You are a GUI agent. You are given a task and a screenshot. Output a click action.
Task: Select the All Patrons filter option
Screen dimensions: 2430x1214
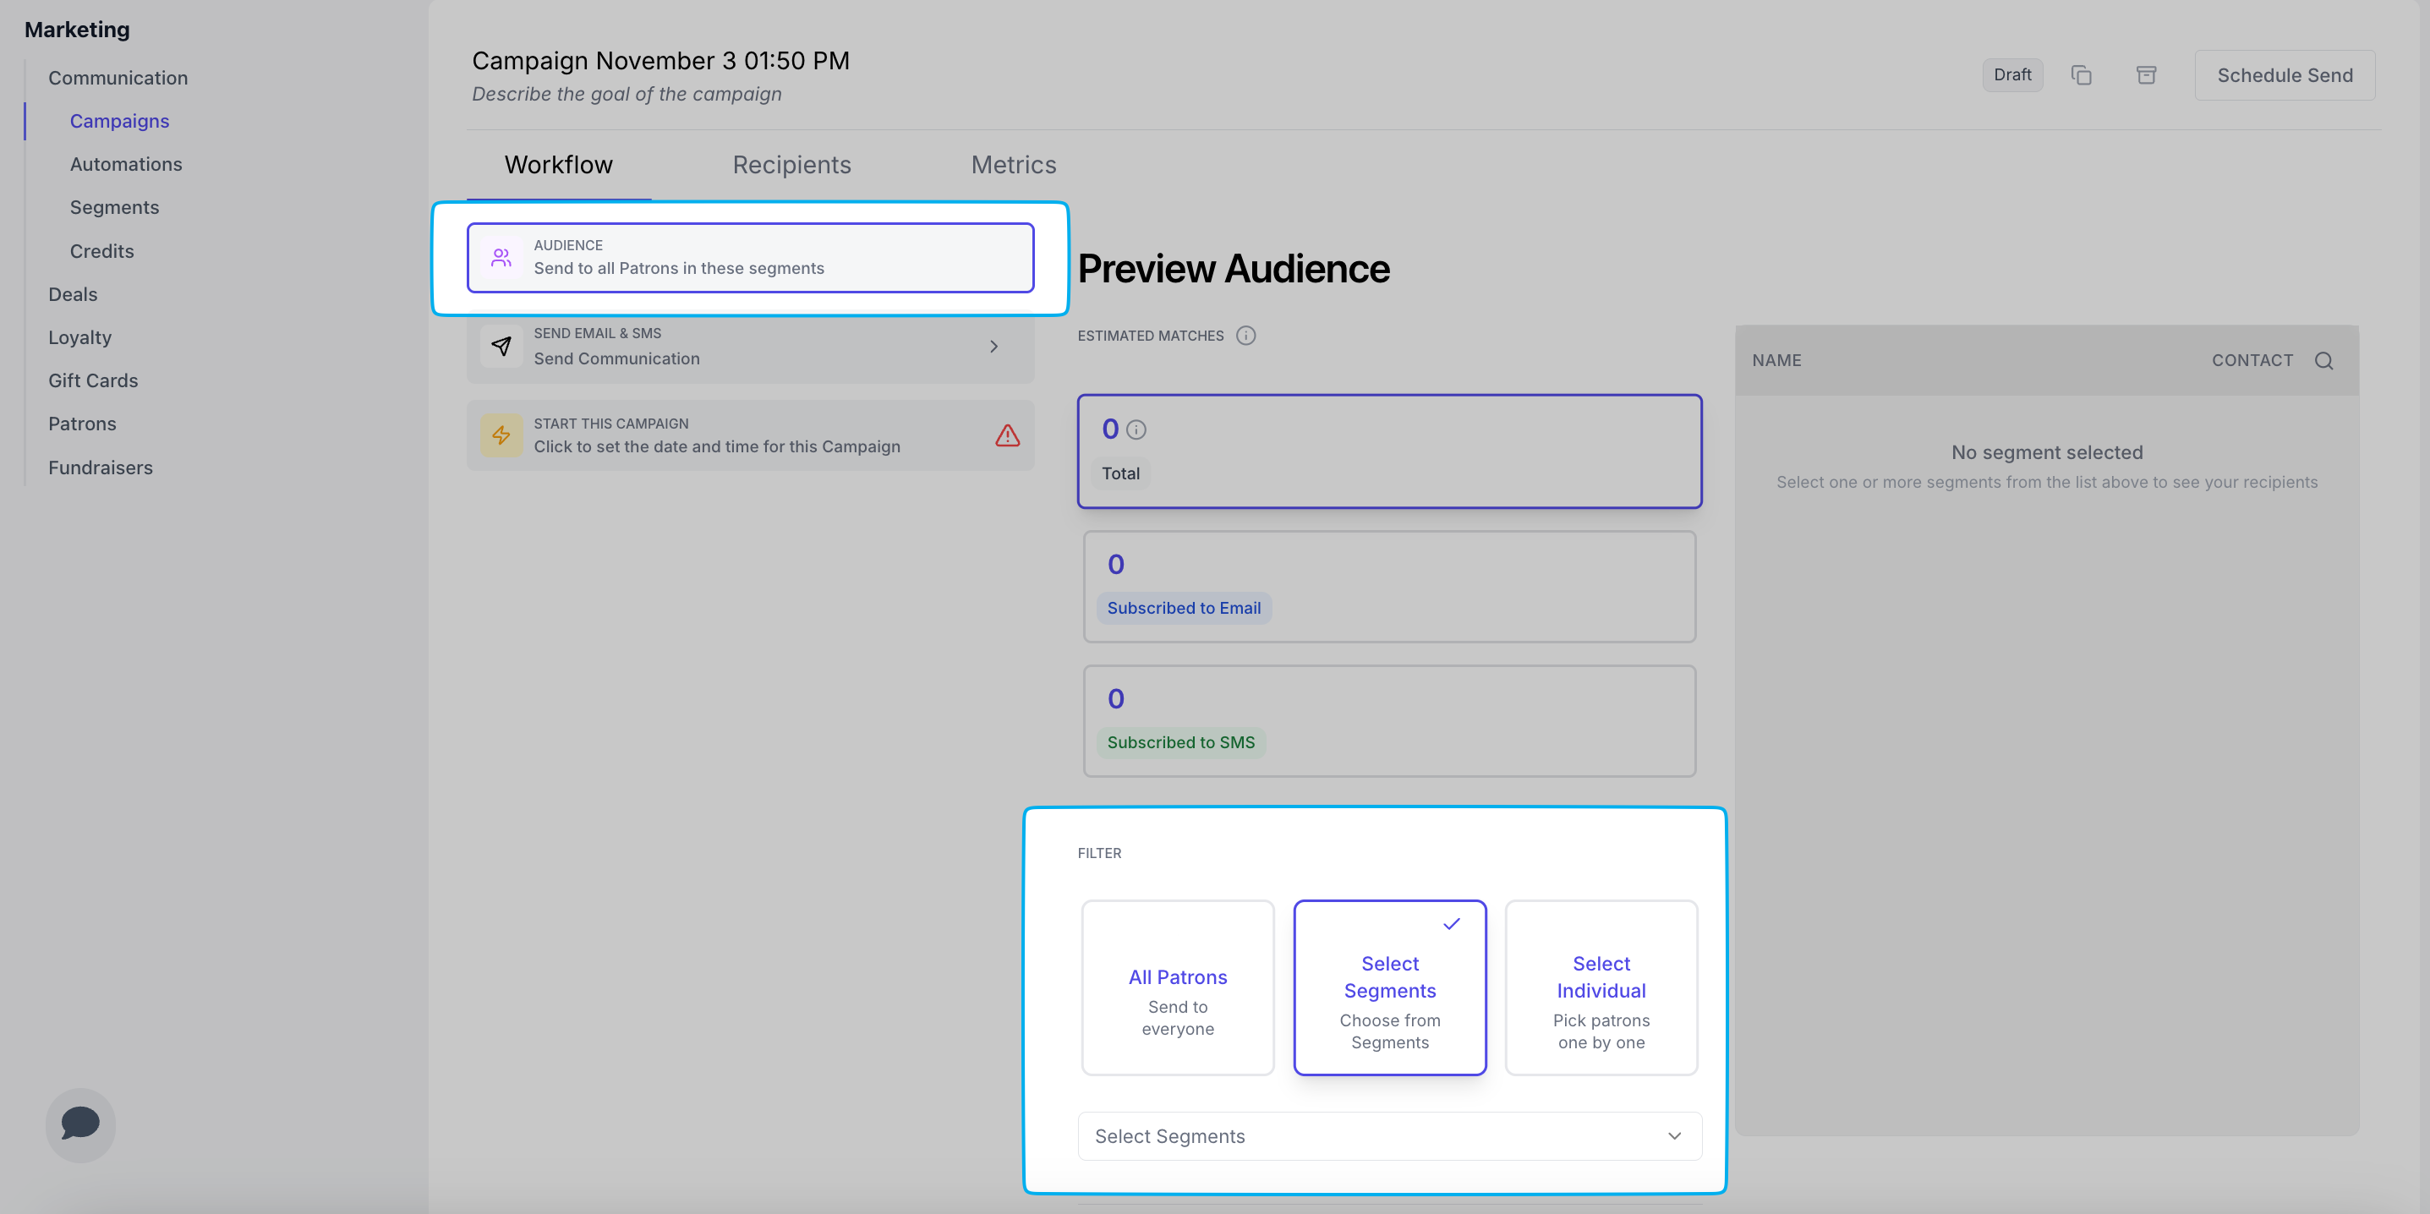click(x=1177, y=987)
